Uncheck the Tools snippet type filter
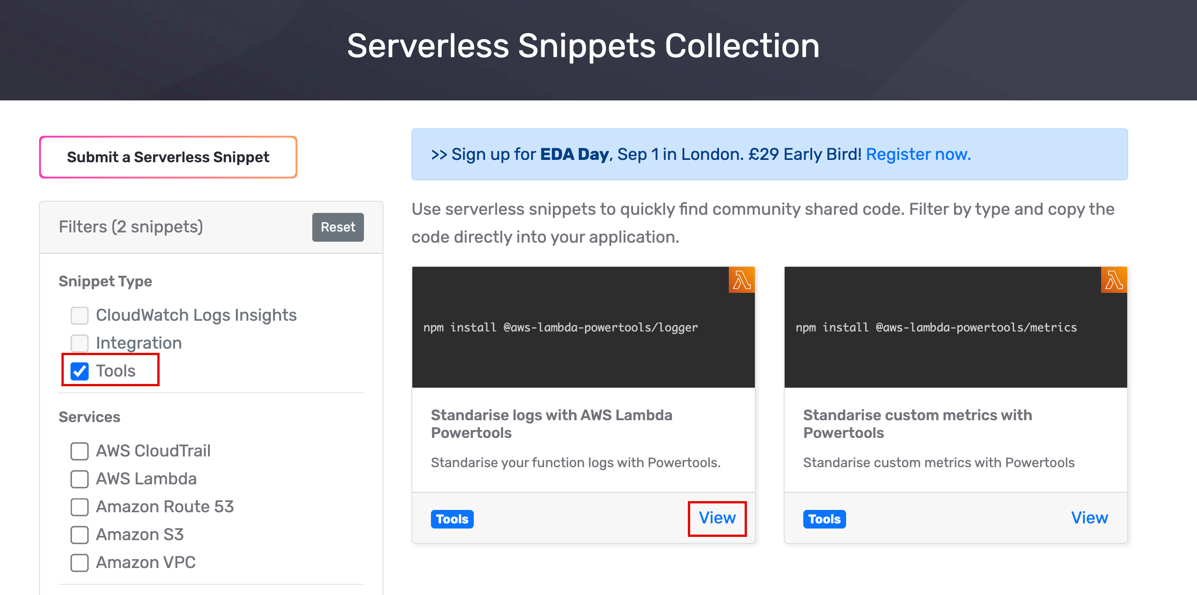Viewport: 1197px width, 595px height. pyautogui.click(x=80, y=371)
